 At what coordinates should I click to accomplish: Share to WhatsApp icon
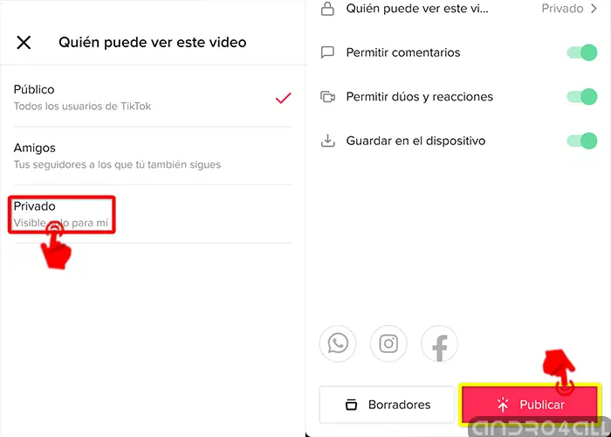click(x=338, y=343)
